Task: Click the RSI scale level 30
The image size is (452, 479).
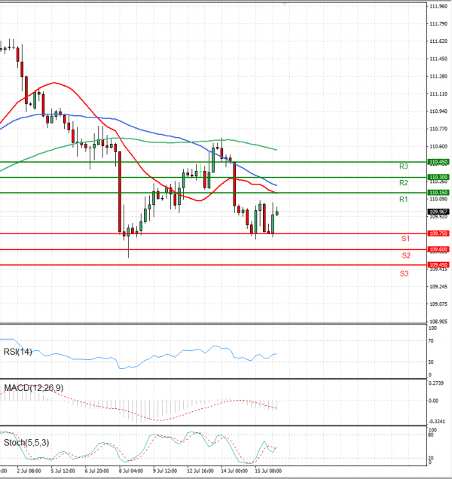Action: 431,362
